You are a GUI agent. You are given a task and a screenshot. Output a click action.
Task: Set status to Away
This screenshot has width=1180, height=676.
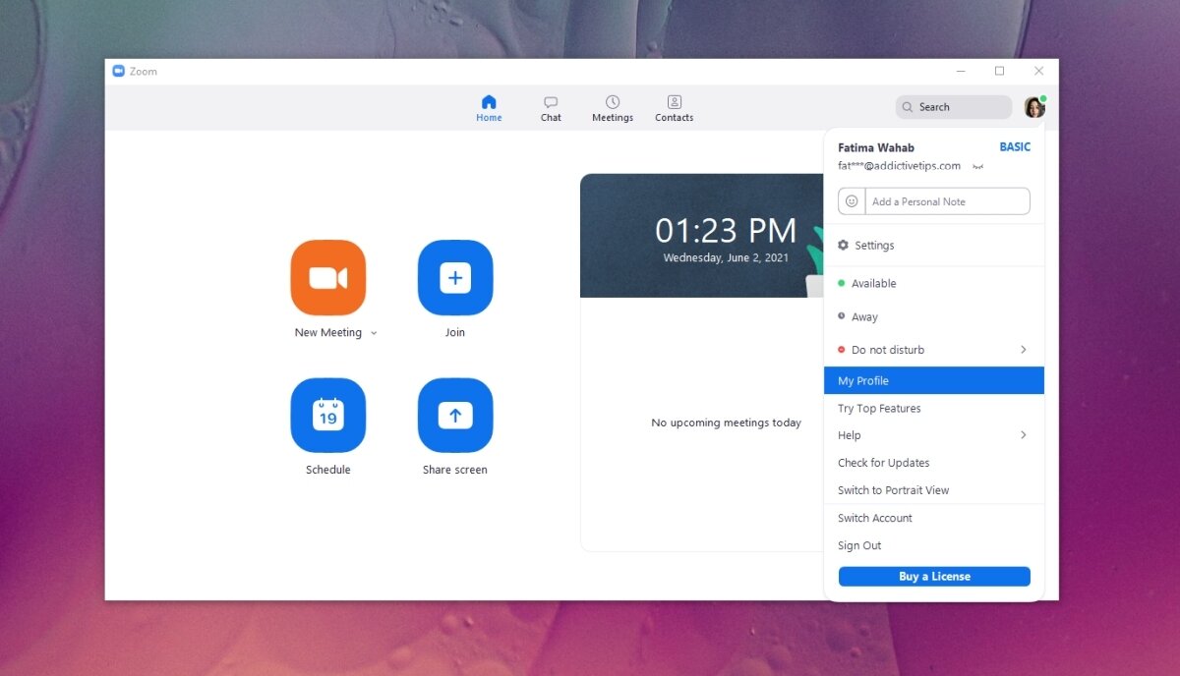click(x=862, y=316)
